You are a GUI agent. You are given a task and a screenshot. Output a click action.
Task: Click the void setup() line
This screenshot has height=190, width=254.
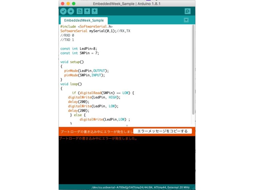[72, 62]
